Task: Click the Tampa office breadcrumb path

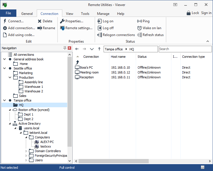Action: pos(114,49)
